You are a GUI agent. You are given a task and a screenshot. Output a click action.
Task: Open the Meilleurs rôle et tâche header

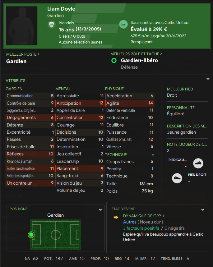[137, 54]
